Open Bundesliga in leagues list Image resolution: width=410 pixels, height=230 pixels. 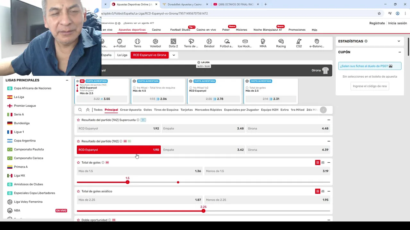(x=22, y=123)
